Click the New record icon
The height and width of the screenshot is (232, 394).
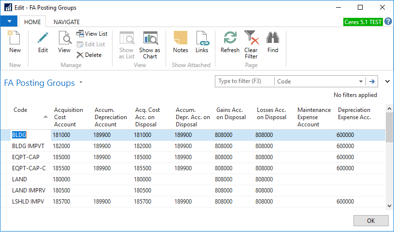point(15,39)
